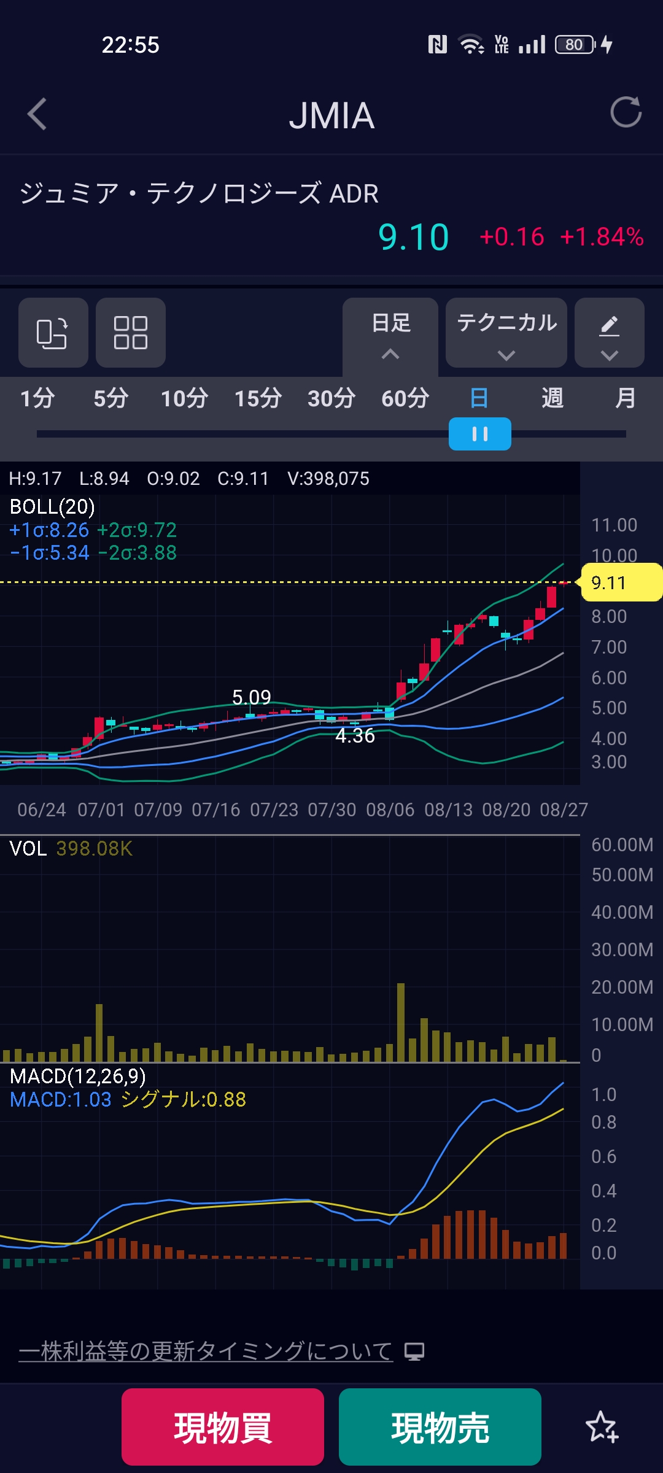Screen dimensions: 663x1473
Task: Tap the 22:55 clock
Action: (131, 45)
